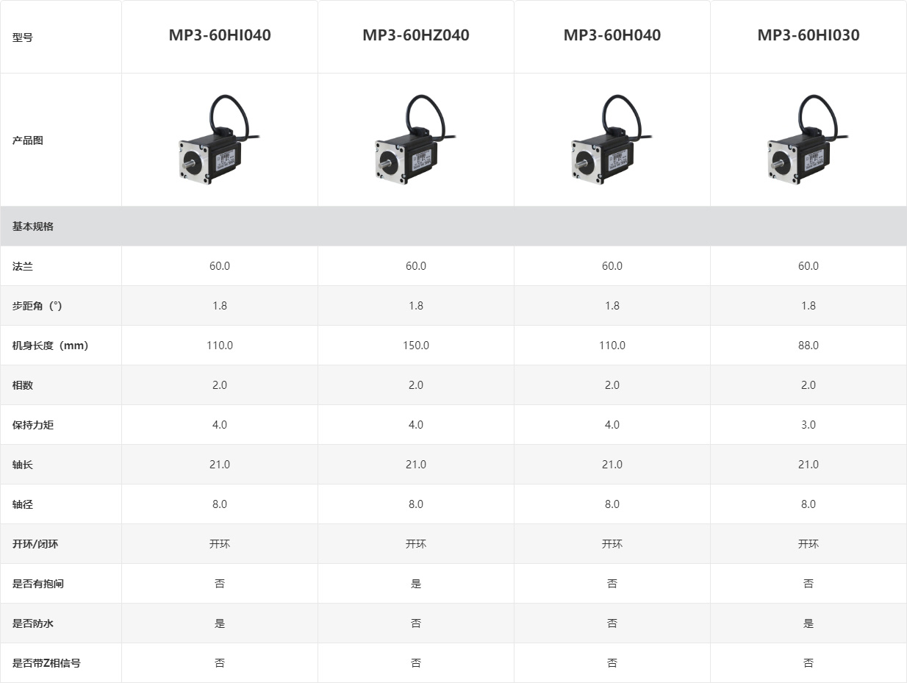Select the 型号 row label
The height and width of the screenshot is (683, 907).
point(23,37)
